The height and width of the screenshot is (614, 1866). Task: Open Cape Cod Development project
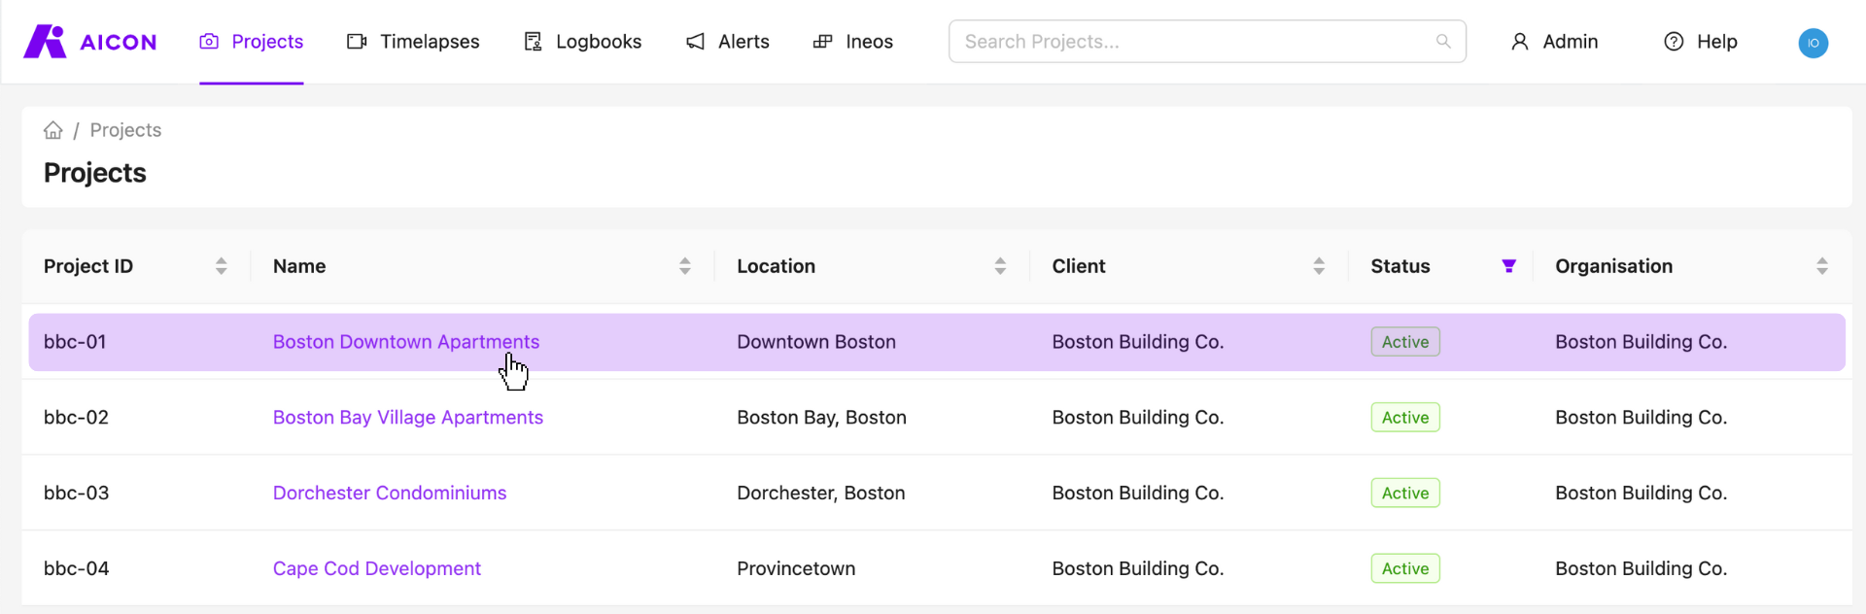pyautogui.click(x=376, y=569)
